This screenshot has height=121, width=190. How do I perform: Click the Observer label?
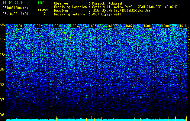61,3
